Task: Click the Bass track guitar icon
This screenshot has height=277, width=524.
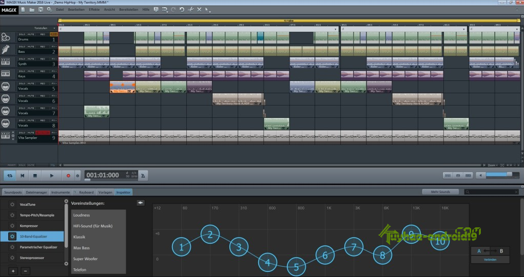Action: coord(5,49)
